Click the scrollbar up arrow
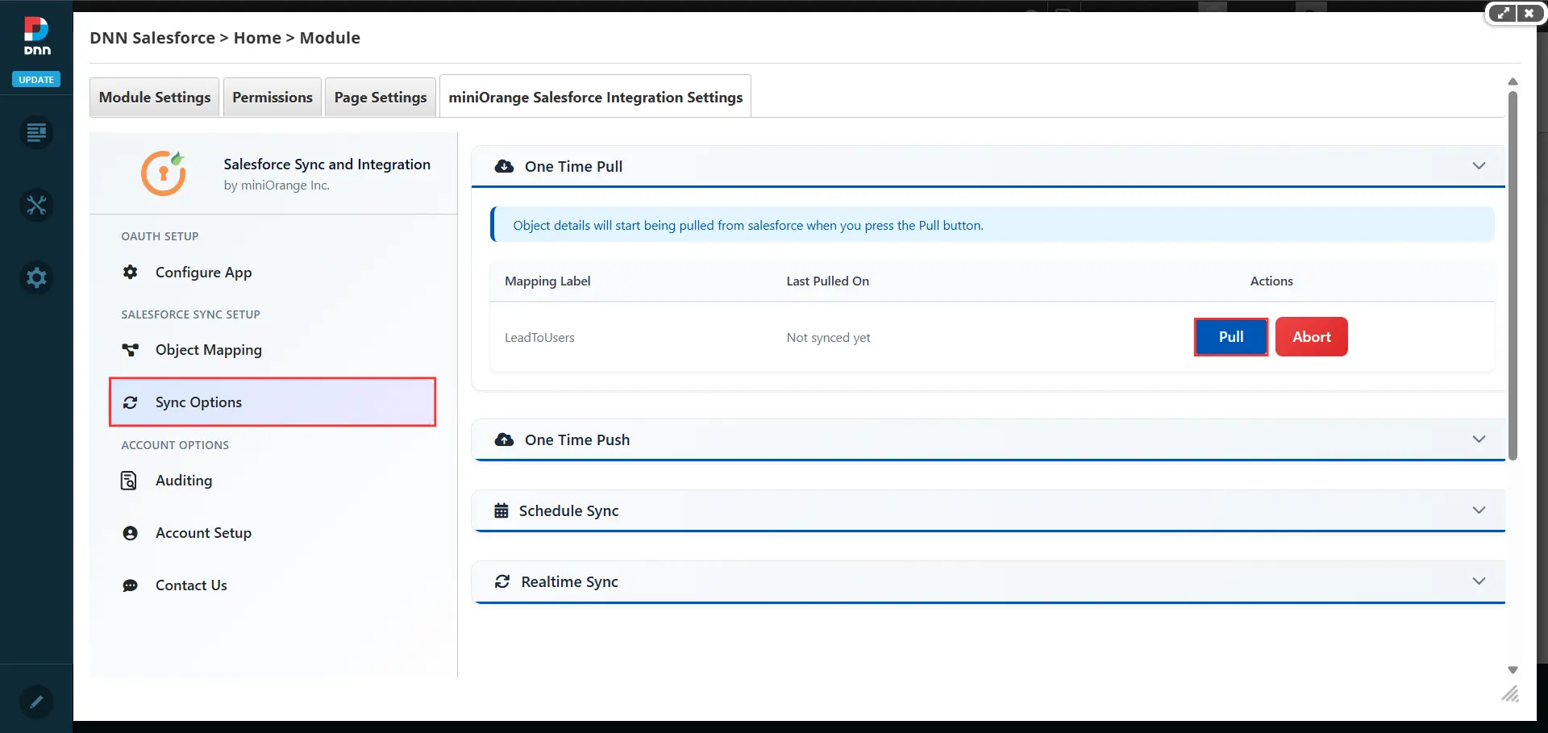 tap(1513, 81)
